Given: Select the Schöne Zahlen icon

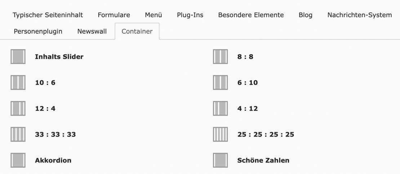Looking at the screenshot, I should 220,160.
